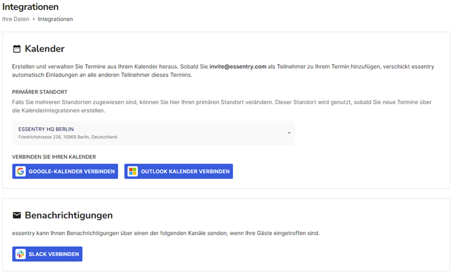Click the Integrationen page title
This screenshot has height=273, width=452.
[30, 7]
